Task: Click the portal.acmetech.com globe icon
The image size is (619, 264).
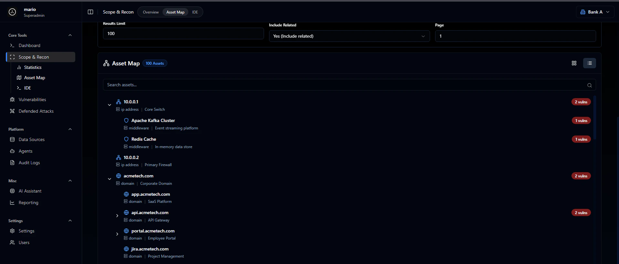Action: point(126,231)
